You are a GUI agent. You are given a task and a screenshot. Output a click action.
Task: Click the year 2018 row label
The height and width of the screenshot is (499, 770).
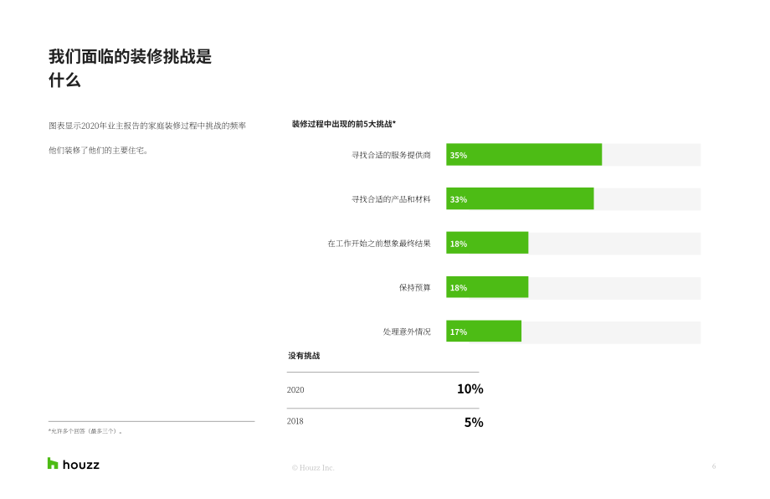click(295, 421)
